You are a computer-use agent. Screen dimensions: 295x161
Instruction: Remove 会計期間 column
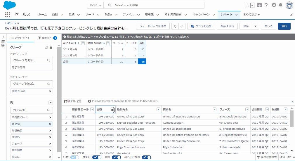pos(50,150)
